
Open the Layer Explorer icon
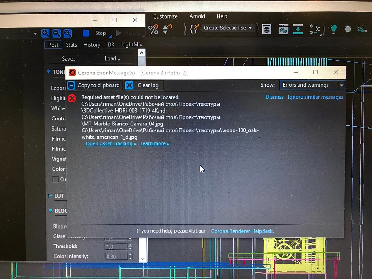coord(267,29)
